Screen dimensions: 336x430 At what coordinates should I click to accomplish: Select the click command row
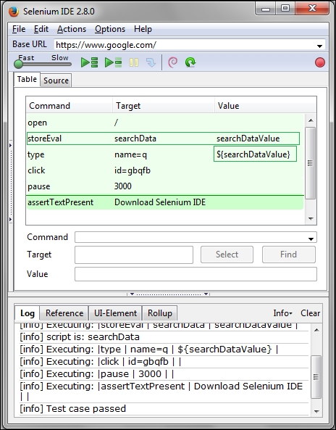pyautogui.click(x=165, y=170)
